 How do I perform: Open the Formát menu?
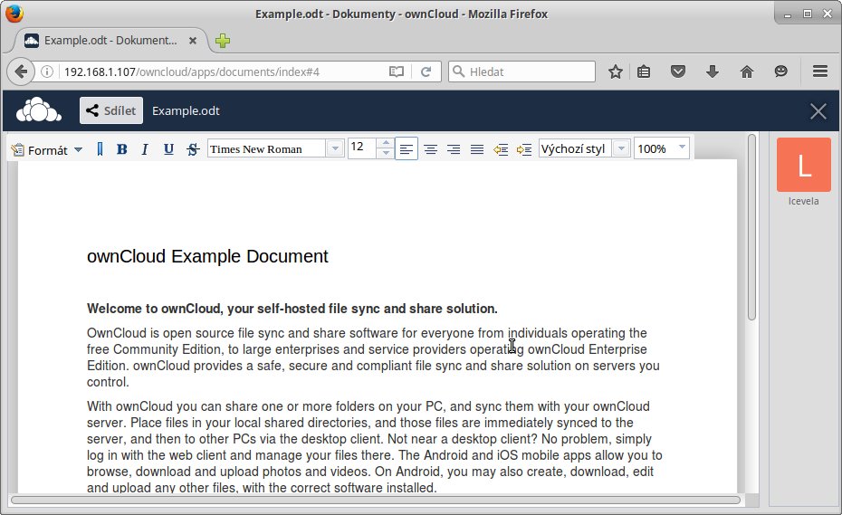[47, 149]
